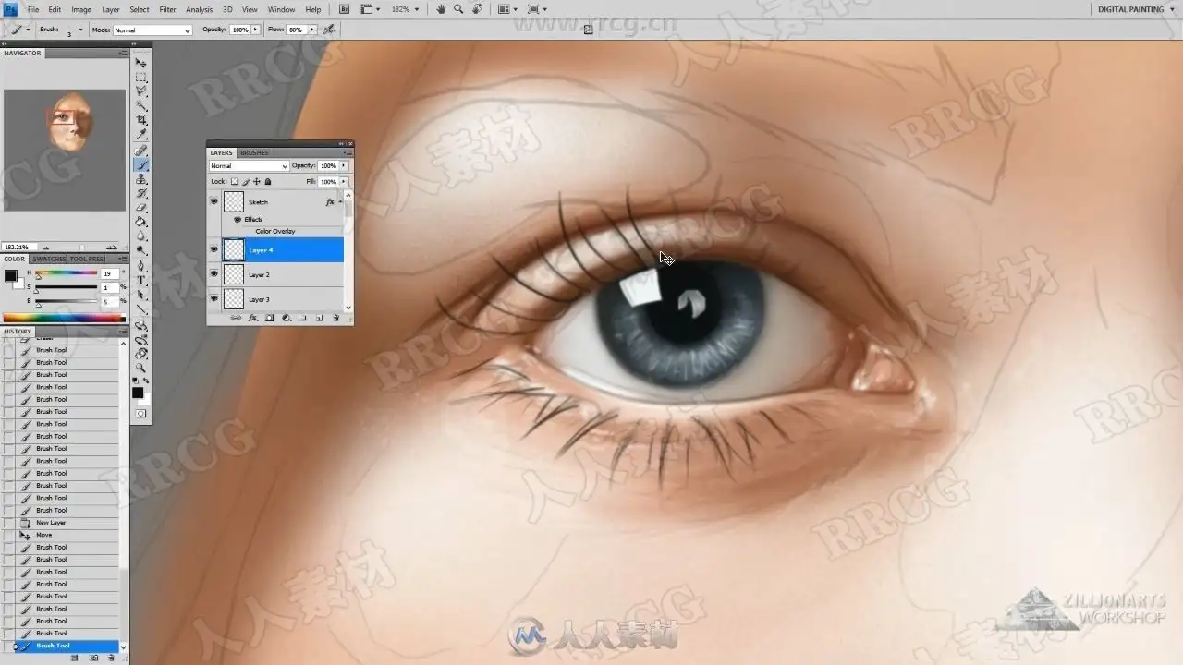Open the Image menu

pyautogui.click(x=81, y=9)
